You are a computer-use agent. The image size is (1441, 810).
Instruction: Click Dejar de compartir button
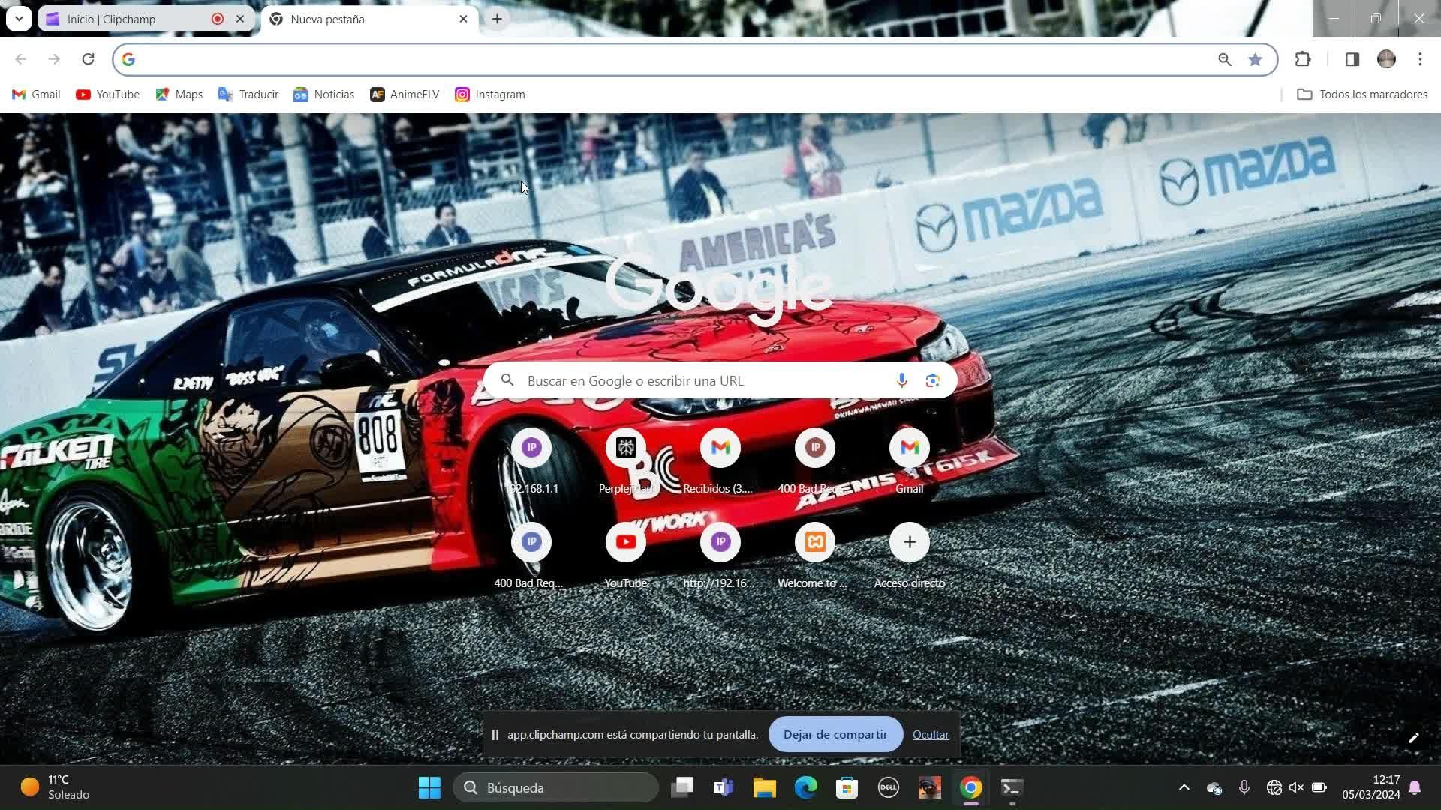click(835, 735)
